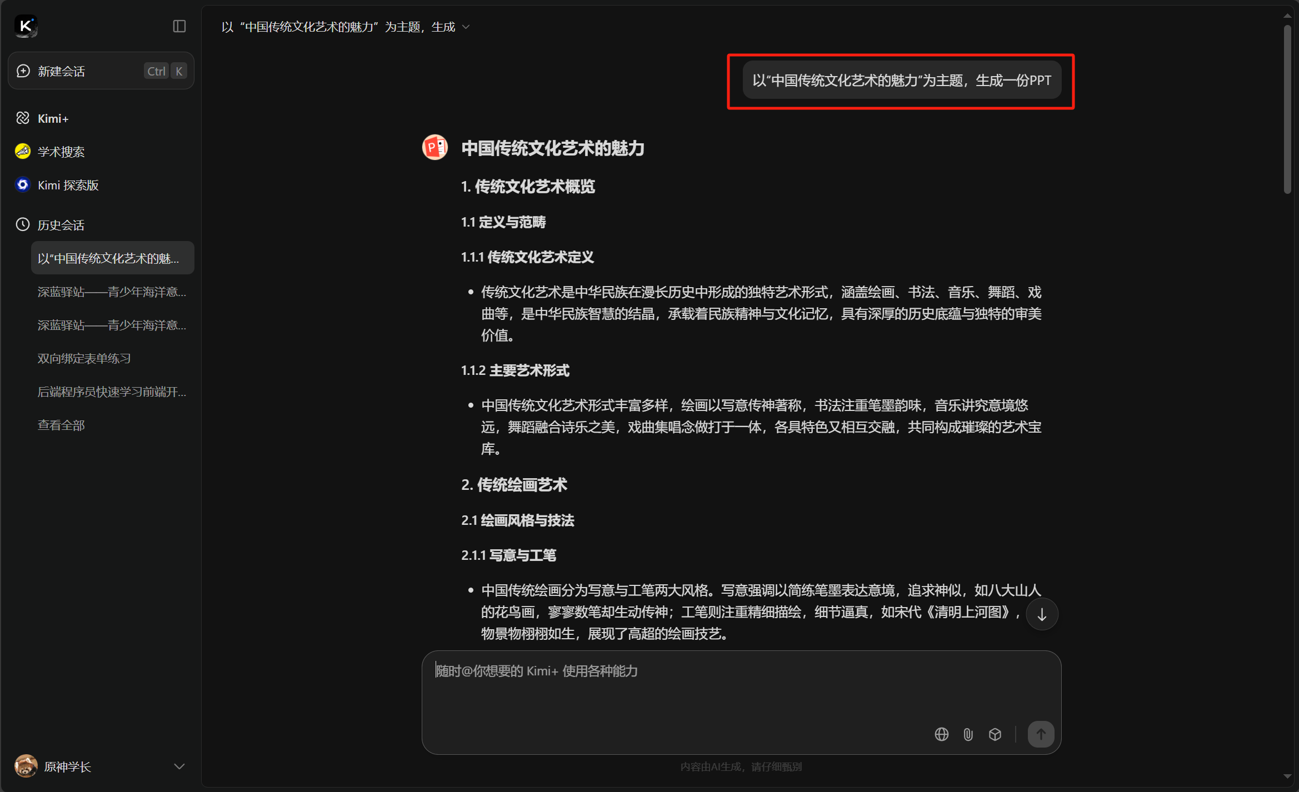Click the Kimi+ icon in the sidebar

(23, 118)
